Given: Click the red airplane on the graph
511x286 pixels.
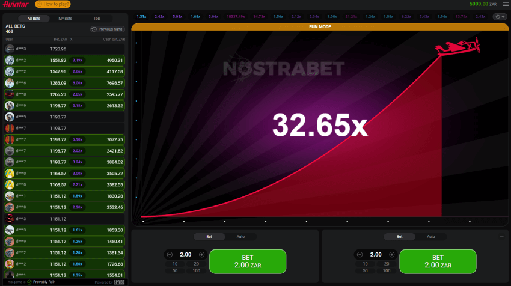Looking at the screenshot, I should point(457,46).
